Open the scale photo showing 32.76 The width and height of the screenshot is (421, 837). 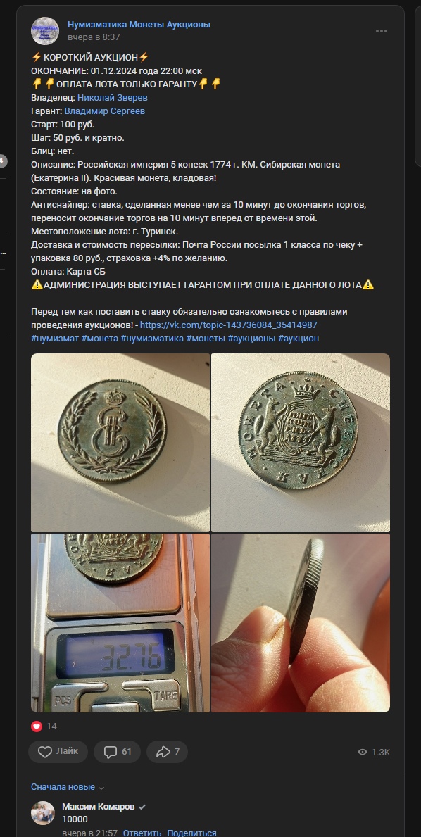click(120, 623)
